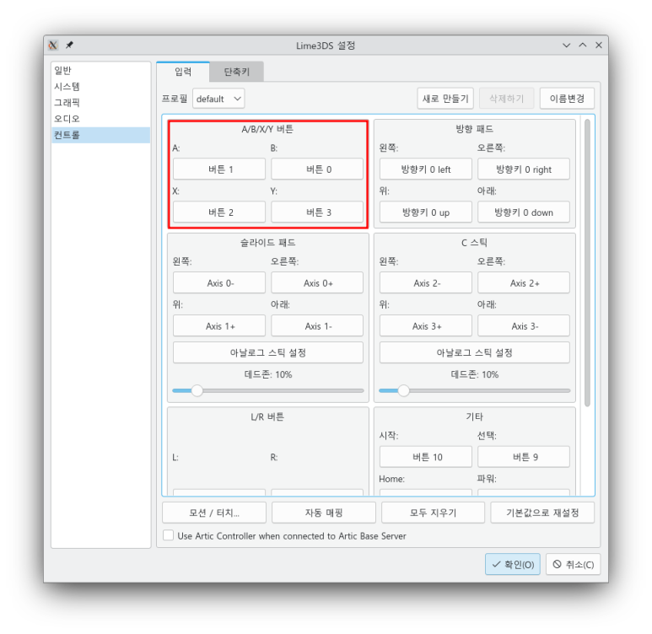Click the Axis 1- mapping button
Image resolution: width=652 pixels, height=634 pixels.
(317, 326)
